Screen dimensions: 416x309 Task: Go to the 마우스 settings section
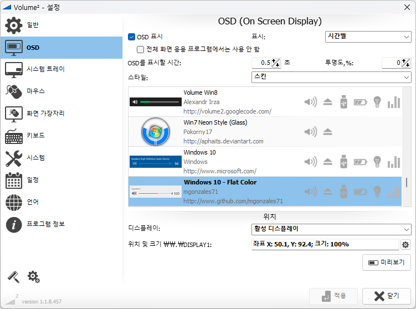coord(61,91)
